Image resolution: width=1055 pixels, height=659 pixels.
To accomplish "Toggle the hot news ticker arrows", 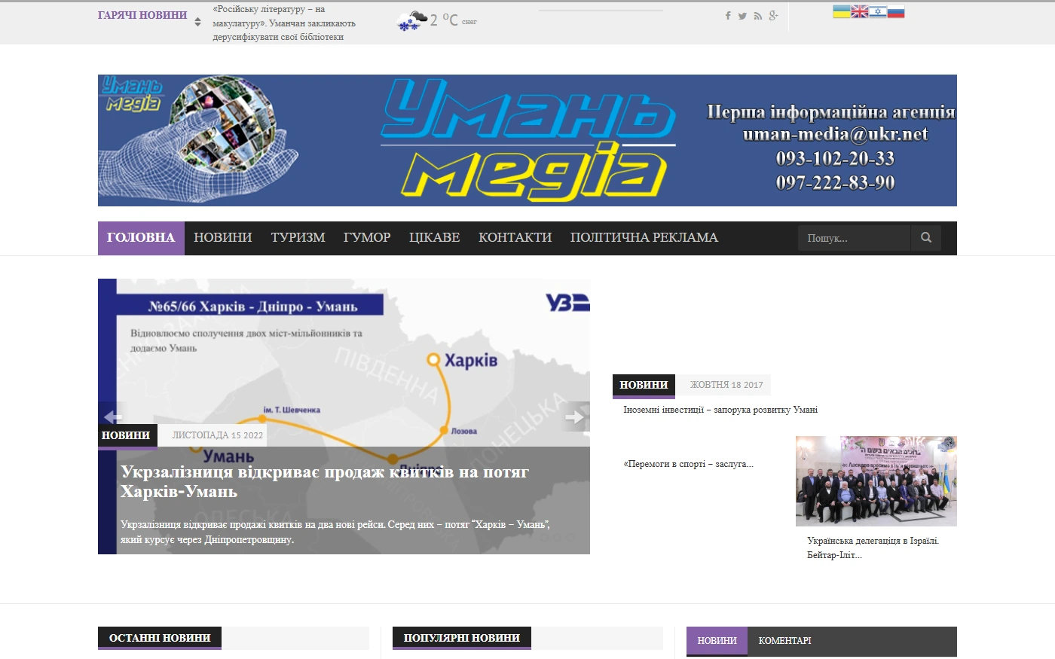I will (x=197, y=22).
